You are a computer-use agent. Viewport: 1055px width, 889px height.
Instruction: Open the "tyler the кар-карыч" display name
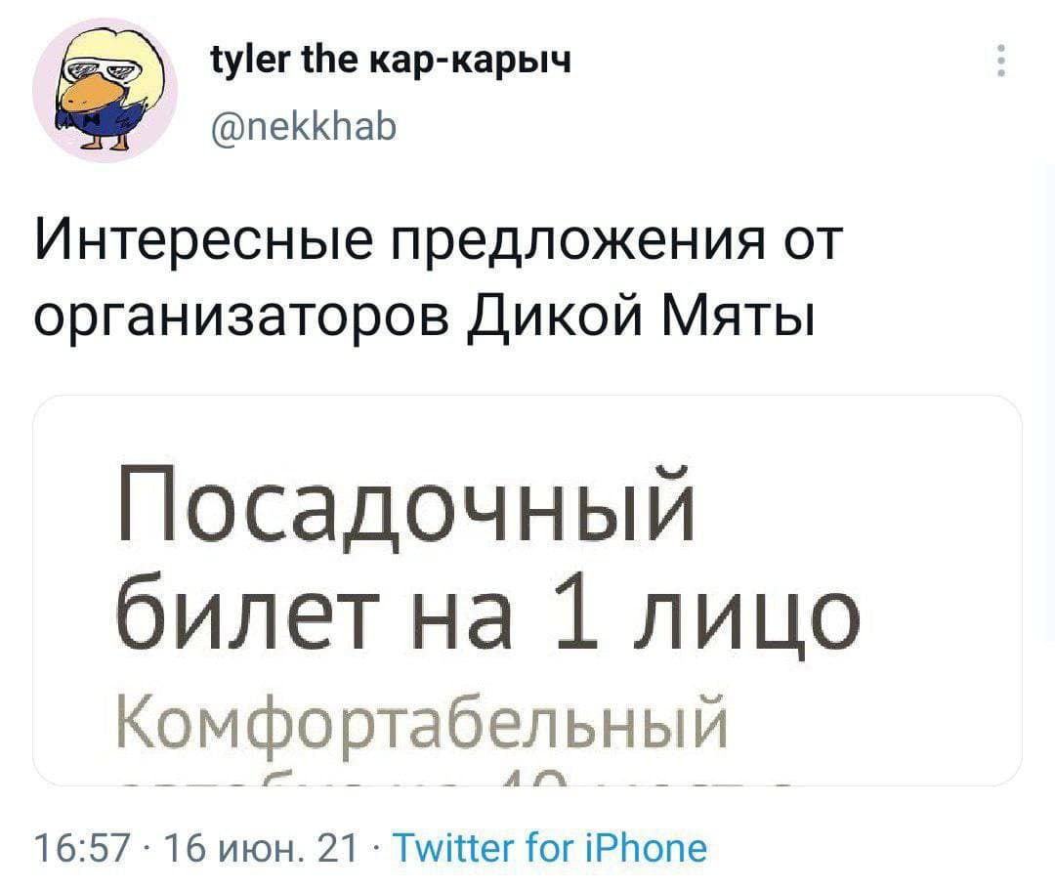pyautogui.click(x=391, y=64)
